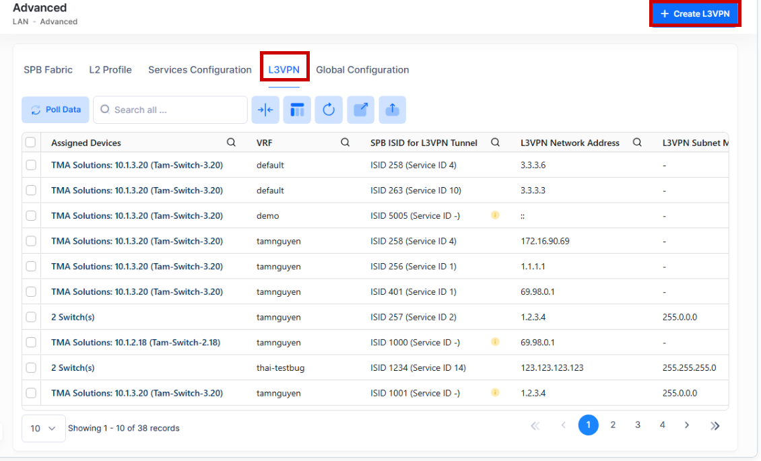Check the row with ISID 258 and 3.3.3.6
This screenshot has width=761, height=461.
(31, 165)
